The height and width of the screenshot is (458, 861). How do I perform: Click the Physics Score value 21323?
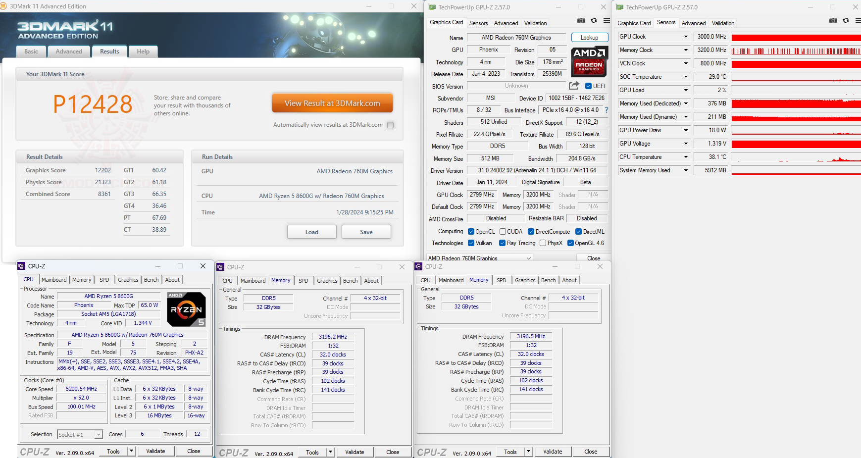click(x=103, y=182)
